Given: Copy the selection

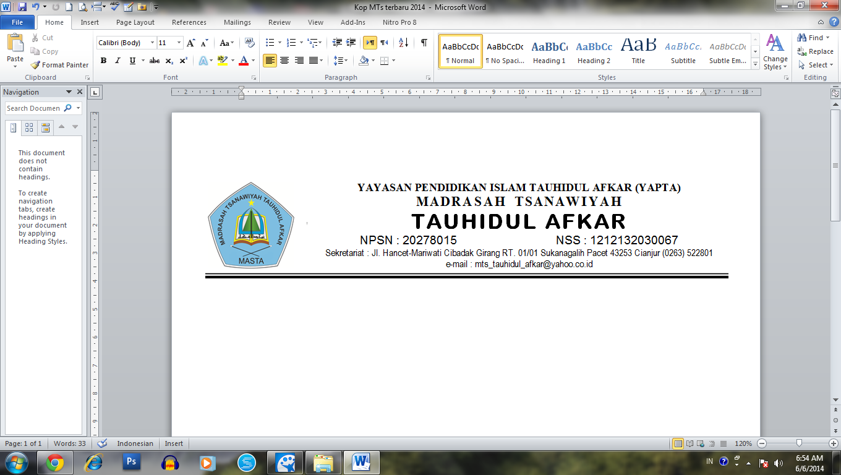Looking at the screenshot, I should 45,51.
